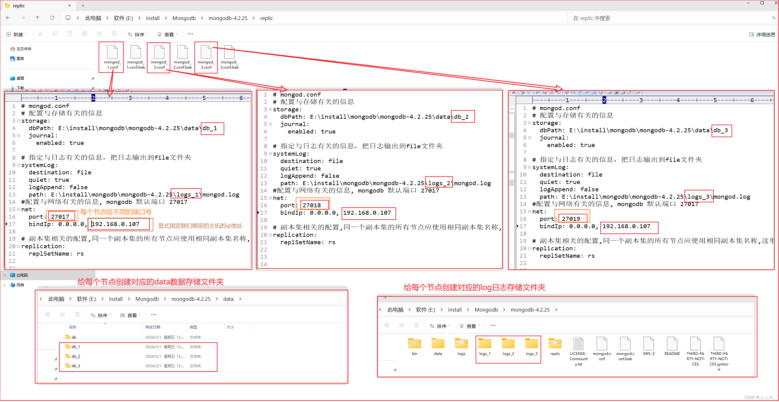Click Mongodb in main address breadcrumb

[184, 18]
